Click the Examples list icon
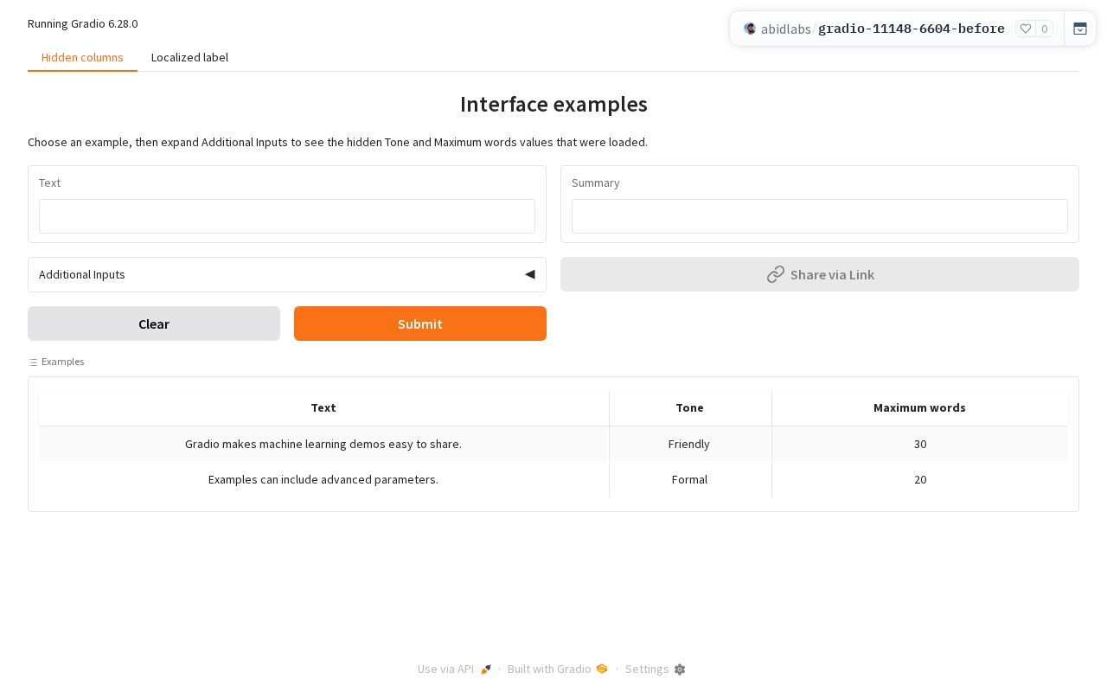The width and height of the screenshot is (1107, 692). [33, 362]
